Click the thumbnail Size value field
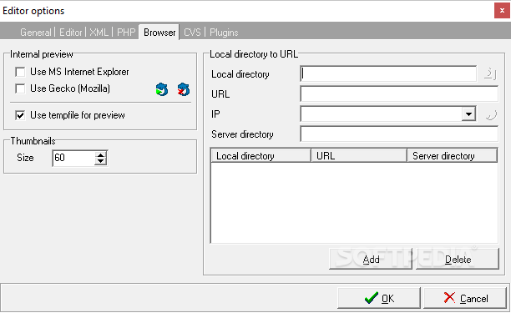511x313 pixels. click(x=74, y=158)
